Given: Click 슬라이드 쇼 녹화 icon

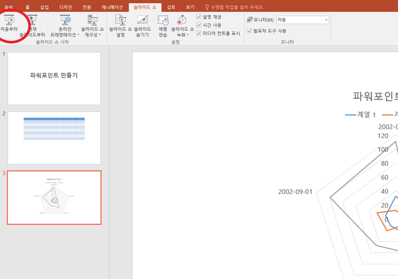Looking at the screenshot, I should [x=182, y=20].
